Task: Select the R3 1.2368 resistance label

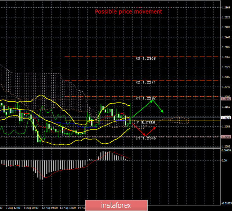Action: (145, 58)
